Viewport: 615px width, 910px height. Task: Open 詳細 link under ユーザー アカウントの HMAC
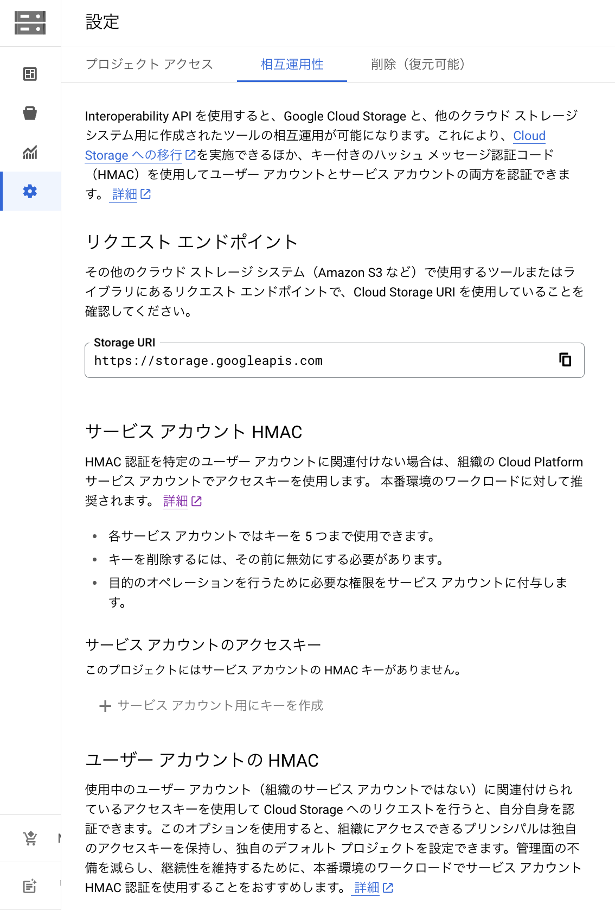pyautogui.click(x=367, y=888)
